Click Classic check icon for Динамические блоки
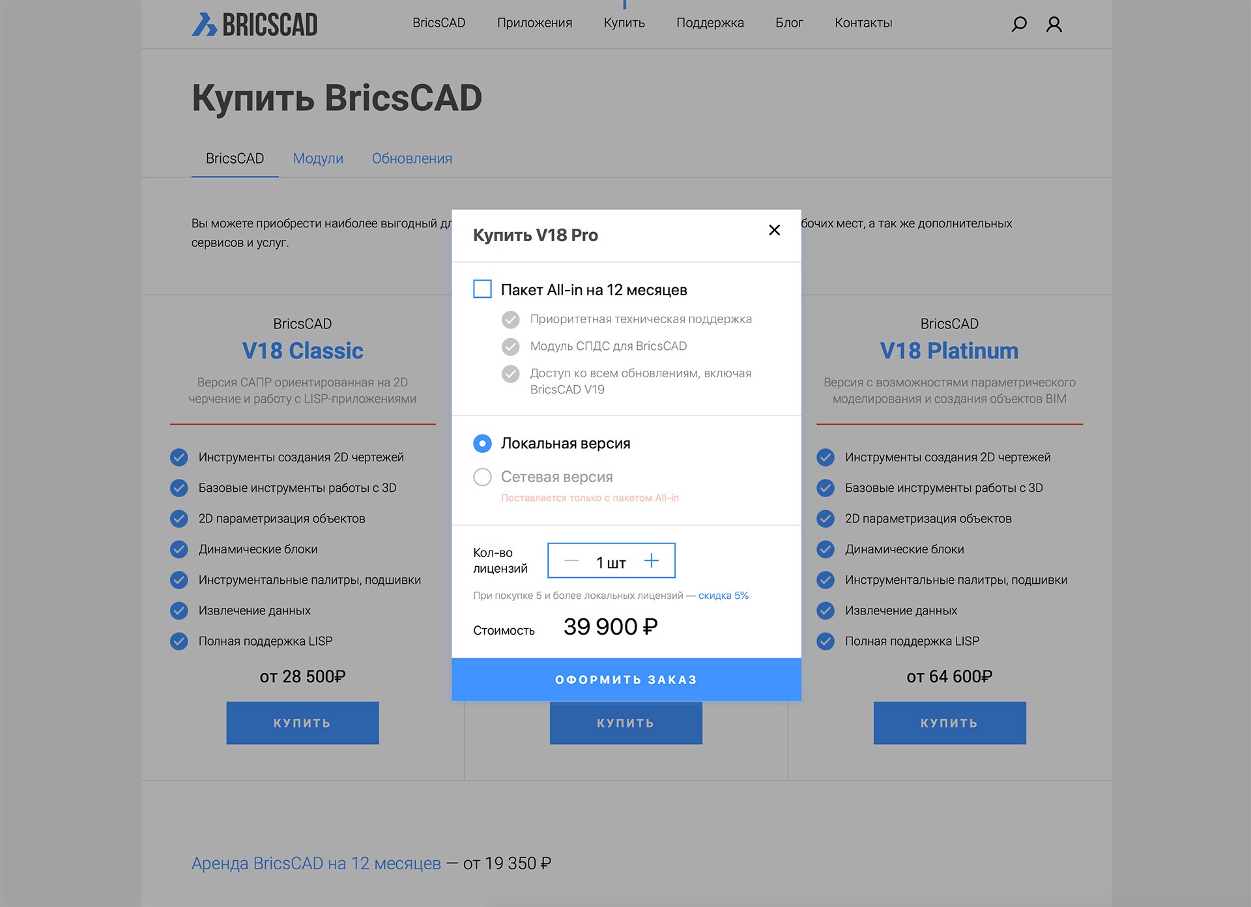Screen dimensions: 1251x907 179,549
